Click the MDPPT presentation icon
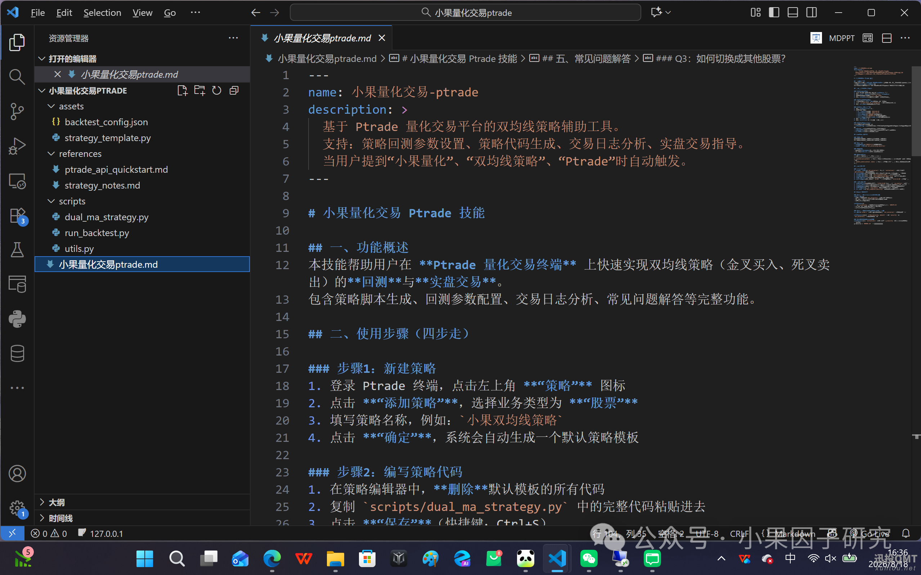 [x=816, y=38]
